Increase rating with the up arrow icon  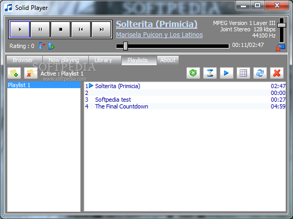point(51,46)
